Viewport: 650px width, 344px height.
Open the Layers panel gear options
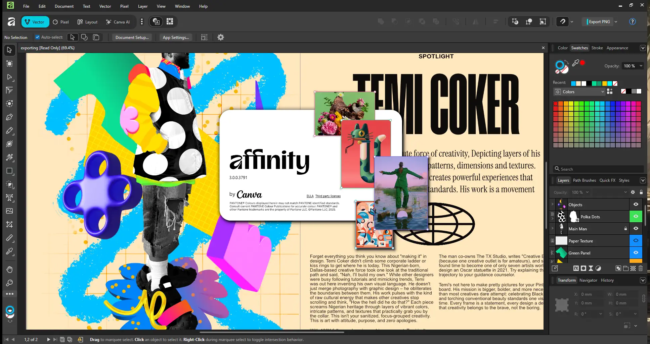[633, 192]
